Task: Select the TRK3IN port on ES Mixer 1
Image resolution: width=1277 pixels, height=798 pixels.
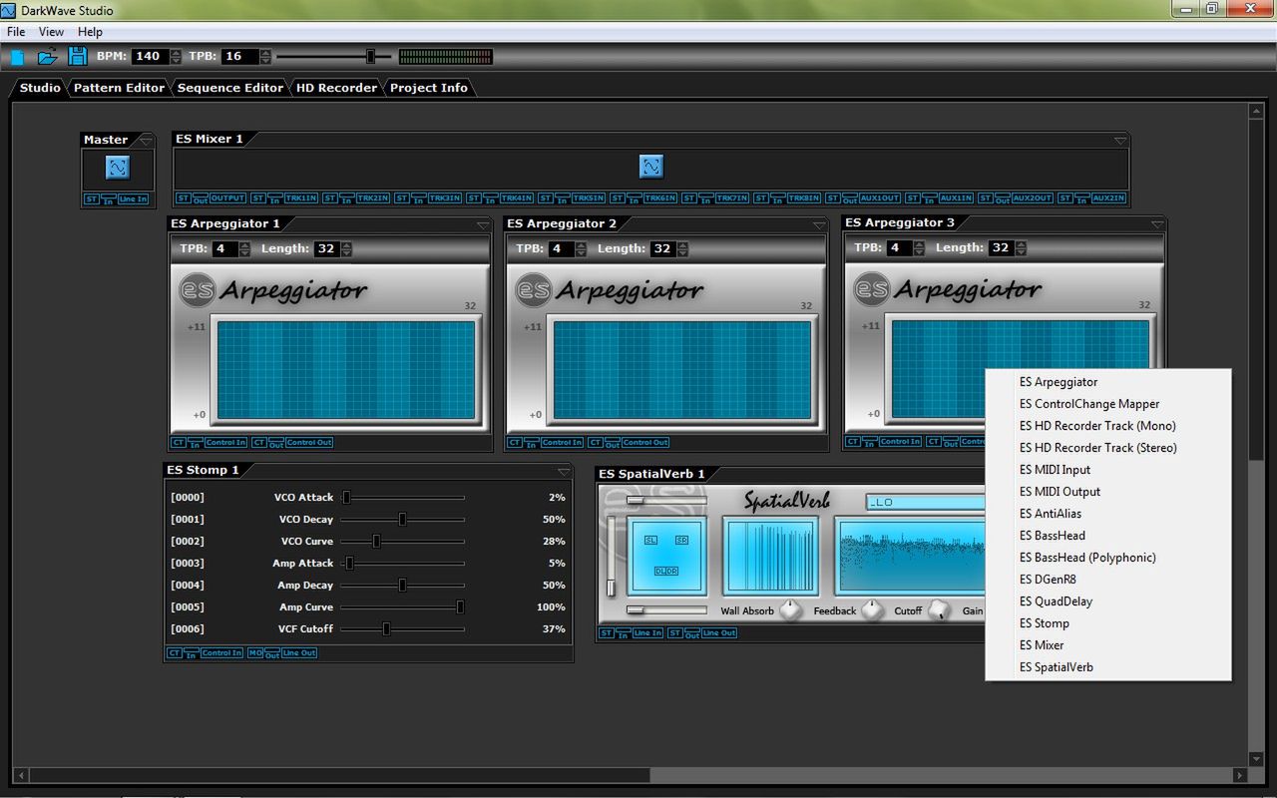Action: click(445, 199)
